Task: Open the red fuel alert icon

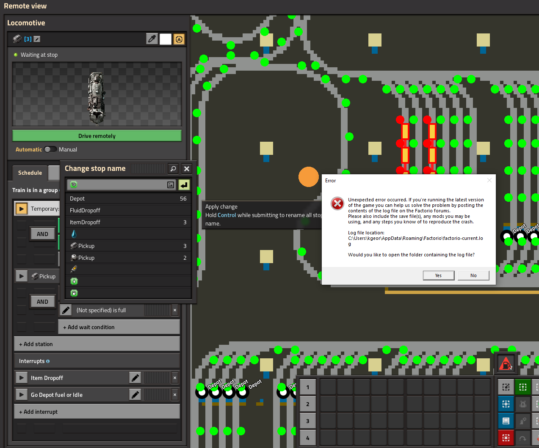Action: pos(506,363)
